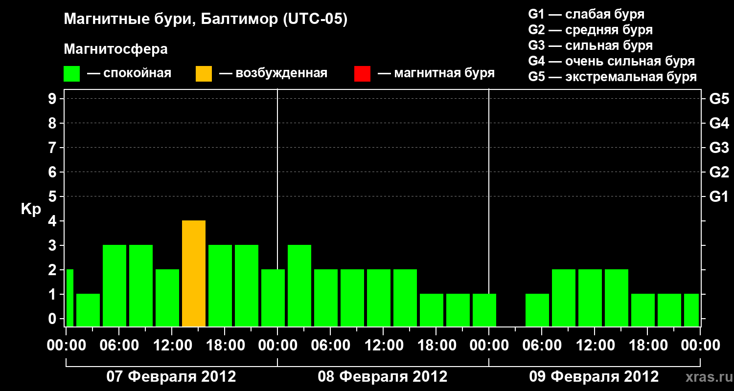Click the 'G3 — сильная буря' legend line
Image resolution: width=734 pixels, height=391 pixels.
point(591,45)
